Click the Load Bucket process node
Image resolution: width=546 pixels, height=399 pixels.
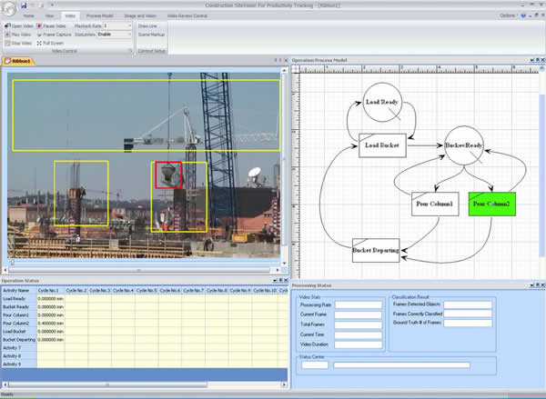click(x=382, y=145)
